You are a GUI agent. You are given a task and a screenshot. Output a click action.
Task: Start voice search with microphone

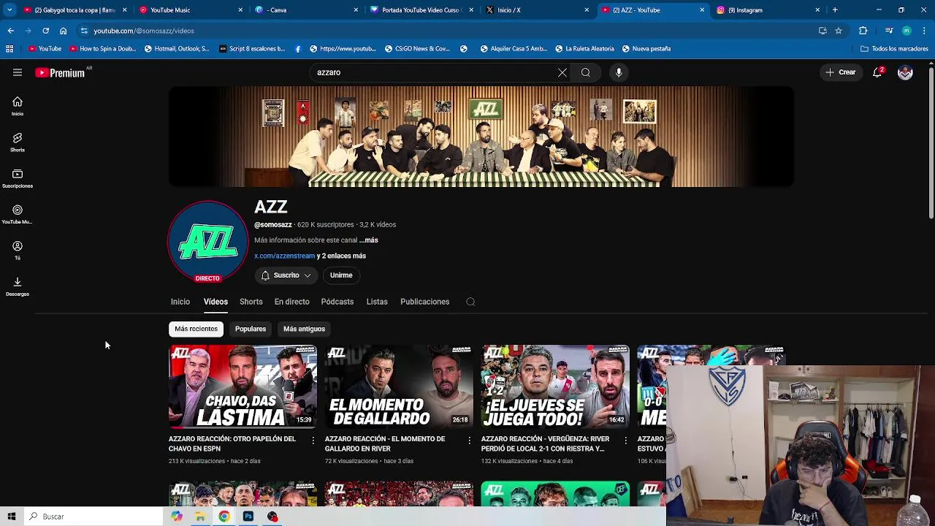619,72
